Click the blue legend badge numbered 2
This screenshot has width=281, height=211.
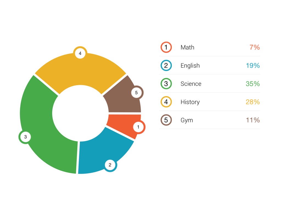pos(166,65)
